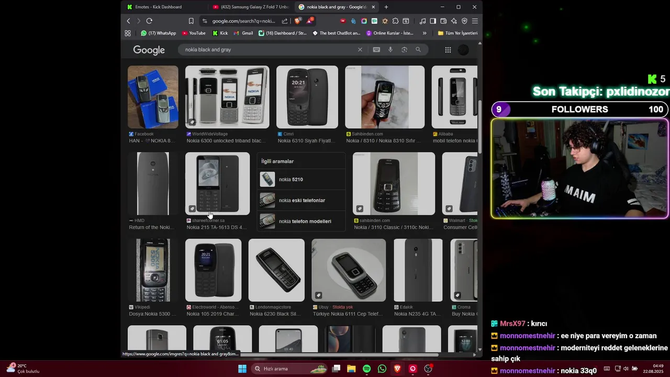This screenshot has width=670, height=377.
Task: Toggle the browser sidebar panel icon
Action: (x=433, y=21)
